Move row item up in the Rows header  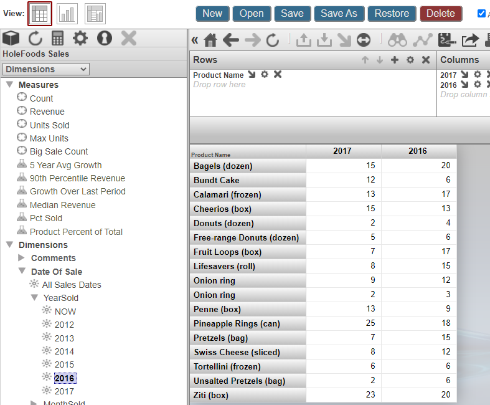[365, 60]
